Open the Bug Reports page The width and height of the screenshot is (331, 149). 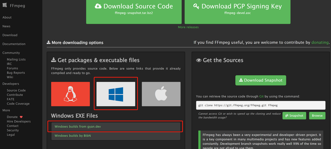tap(16, 73)
